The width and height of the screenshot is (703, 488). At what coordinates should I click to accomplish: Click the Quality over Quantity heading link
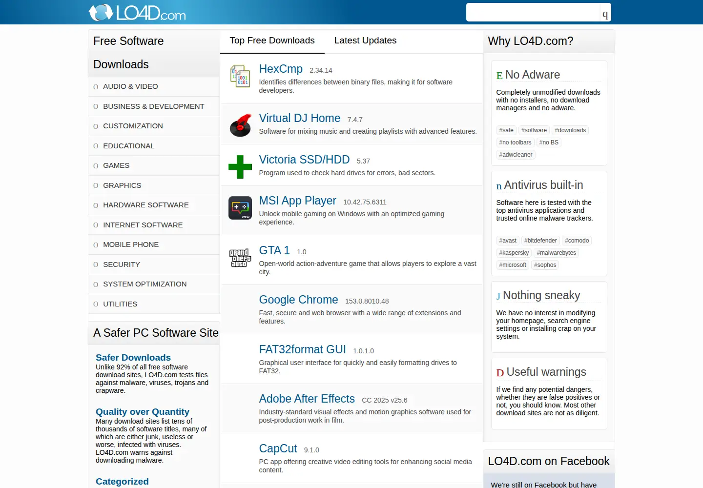[x=142, y=412]
